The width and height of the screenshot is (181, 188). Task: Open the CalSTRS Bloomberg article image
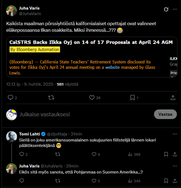[92, 57]
